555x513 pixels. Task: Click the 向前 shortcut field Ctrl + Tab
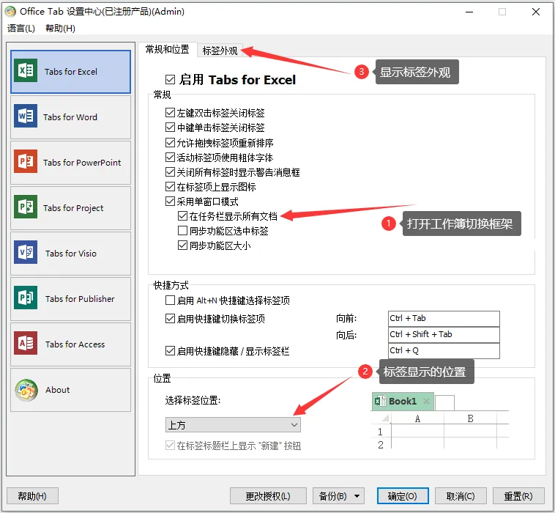(x=444, y=319)
